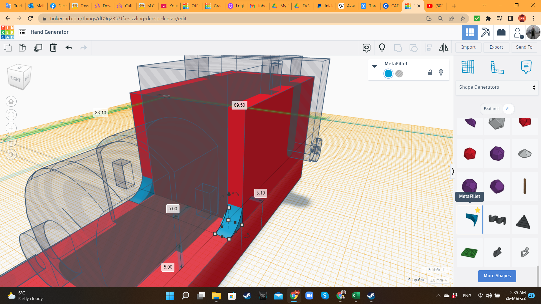
Task: Switch to the Featured shape tab
Action: point(491,109)
